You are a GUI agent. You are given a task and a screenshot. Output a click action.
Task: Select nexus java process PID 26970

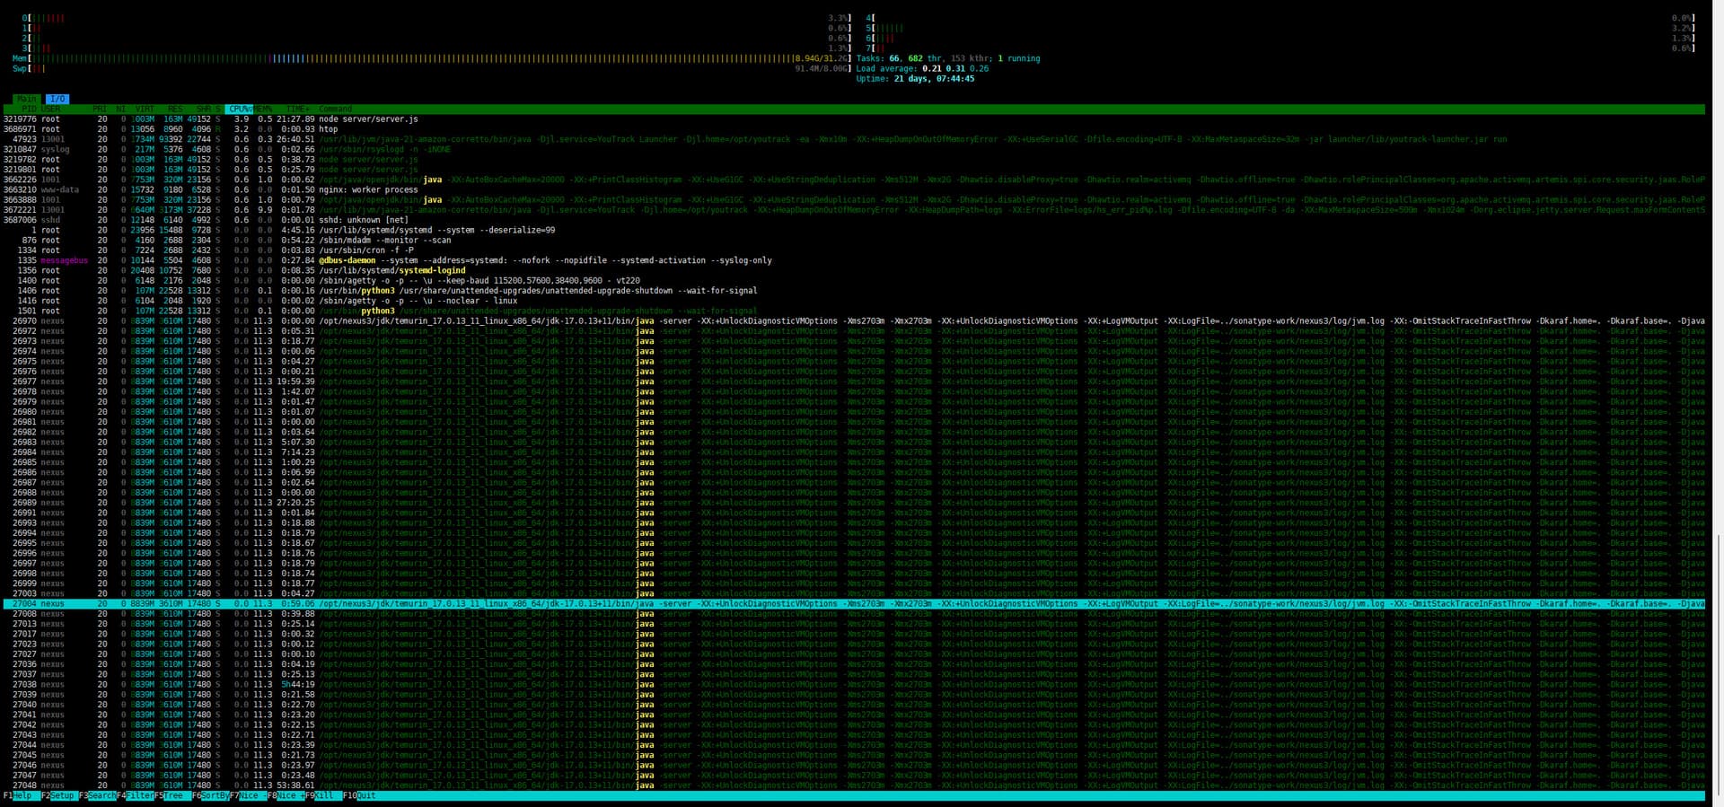pyautogui.click(x=853, y=321)
